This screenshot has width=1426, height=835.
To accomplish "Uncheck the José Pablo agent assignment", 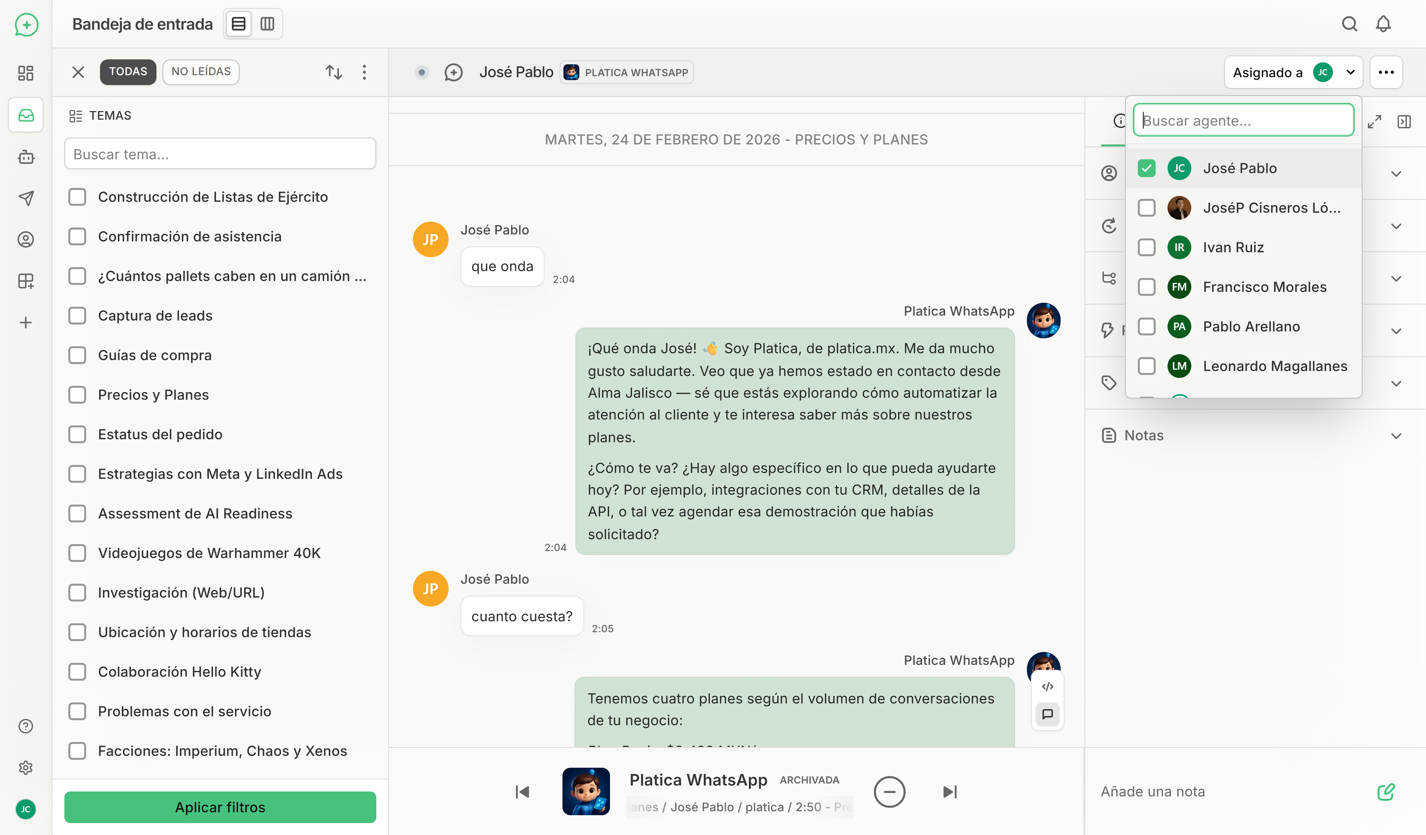I will click(1147, 168).
